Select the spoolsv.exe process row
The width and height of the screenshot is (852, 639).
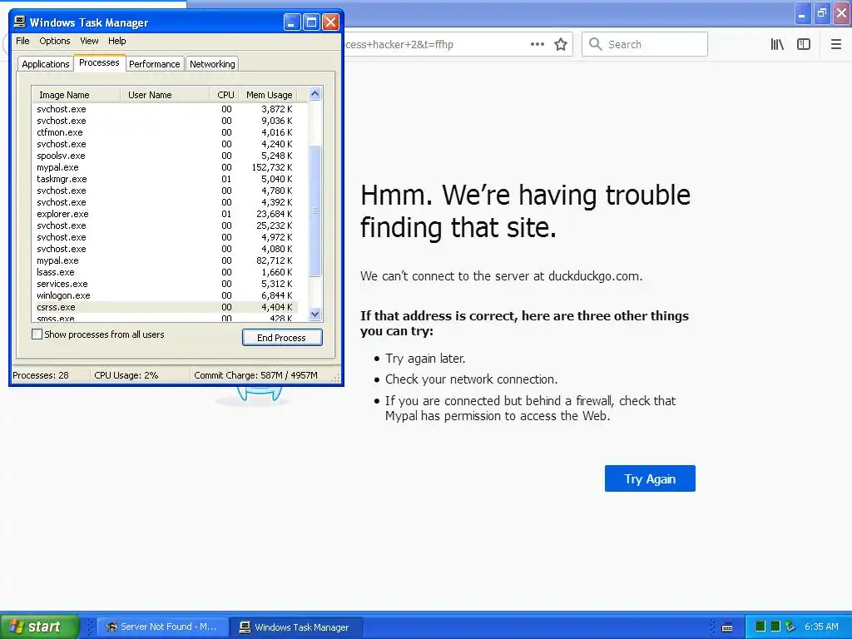[x=166, y=156]
